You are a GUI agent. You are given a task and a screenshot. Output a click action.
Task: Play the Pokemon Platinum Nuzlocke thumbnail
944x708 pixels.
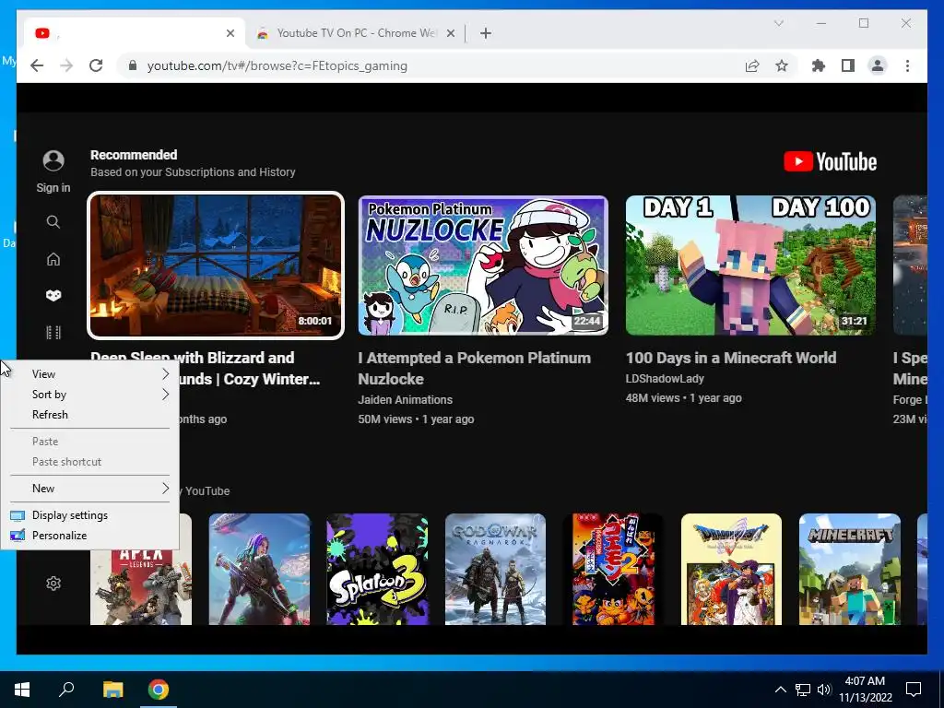click(483, 265)
